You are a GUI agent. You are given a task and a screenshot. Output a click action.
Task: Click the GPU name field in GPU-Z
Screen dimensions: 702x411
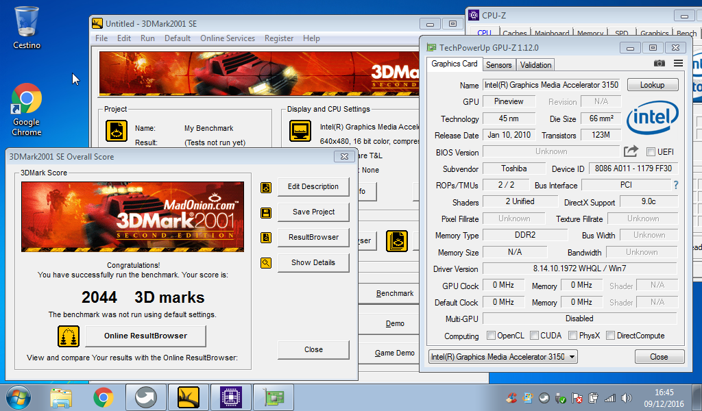tap(552, 84)
